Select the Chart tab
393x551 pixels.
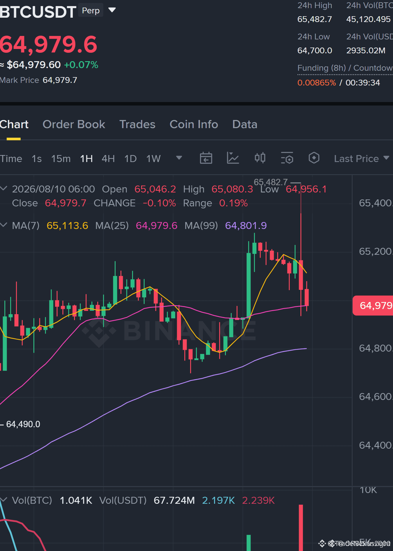pyautogui.click(x=14, y=124)
